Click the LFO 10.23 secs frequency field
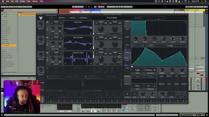209x117 pixels. (x=150, y=70)
